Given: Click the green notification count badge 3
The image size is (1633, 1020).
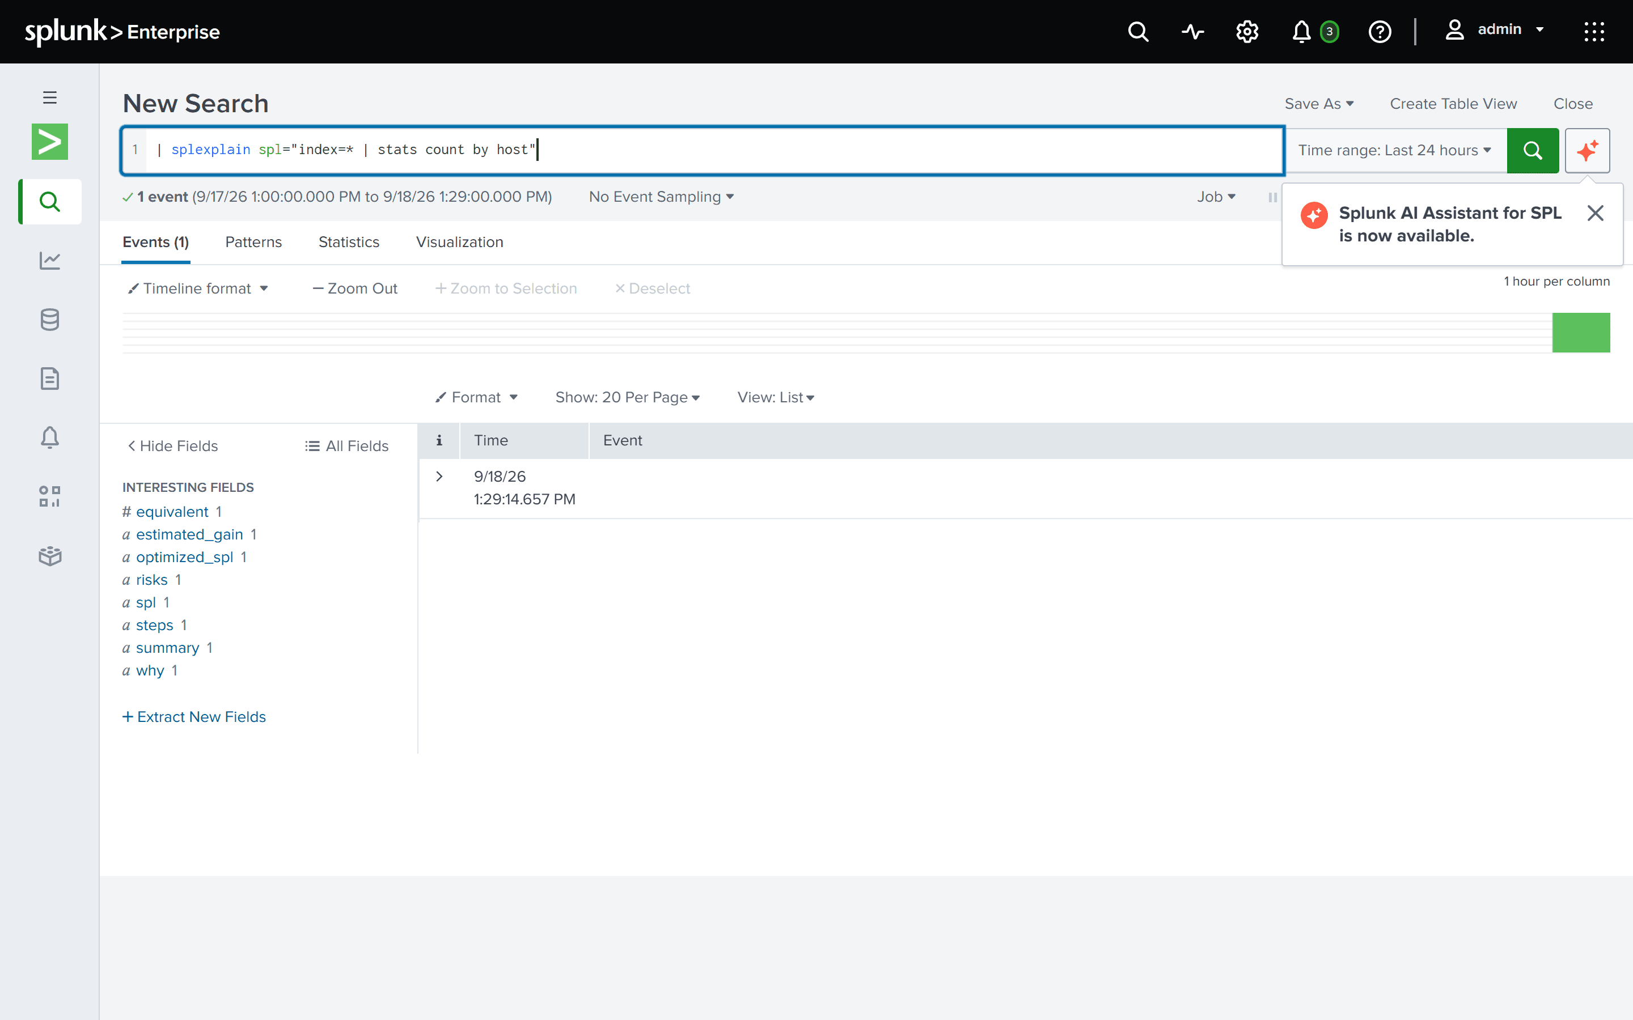Looking at the screenshot, I should (x=1329, y=32).
